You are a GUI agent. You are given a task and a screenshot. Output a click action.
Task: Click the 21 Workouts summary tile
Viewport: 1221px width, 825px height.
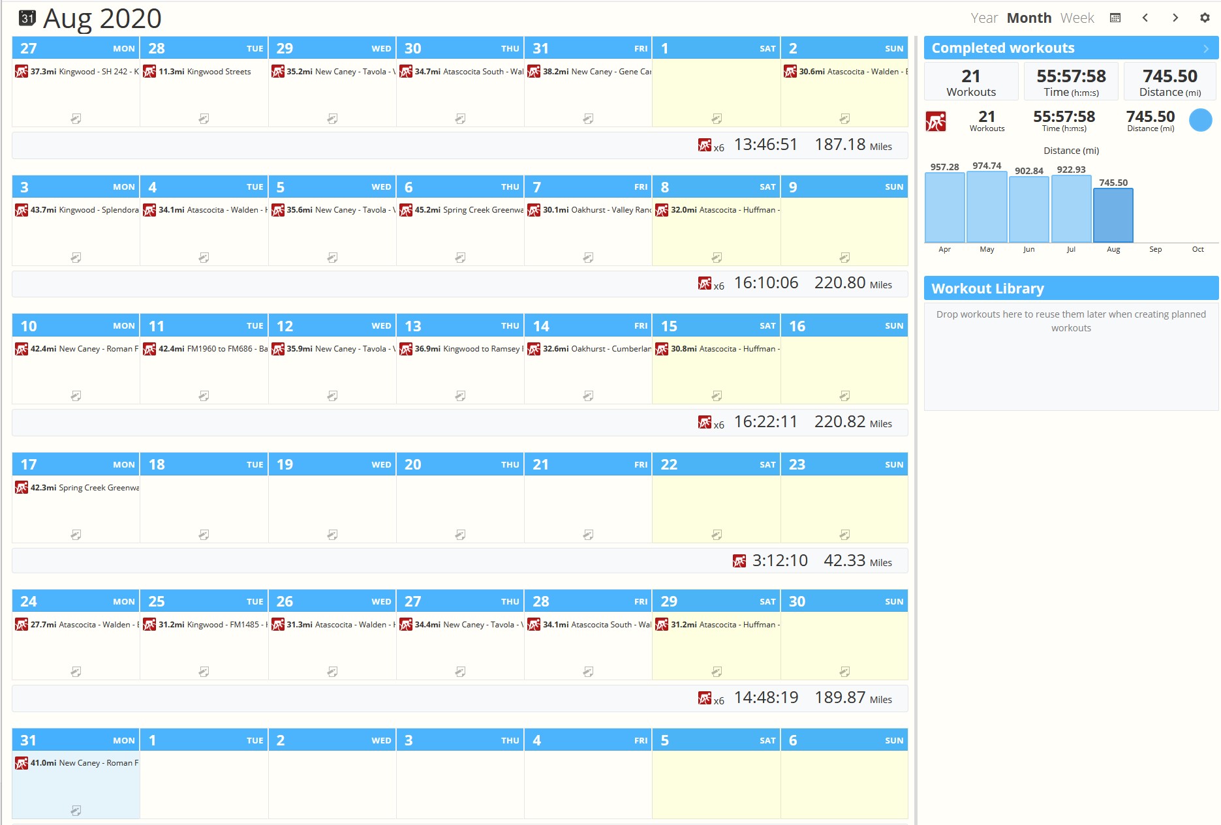coord(971,82)
